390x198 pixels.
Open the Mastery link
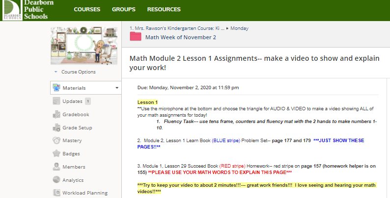[72, 141]
